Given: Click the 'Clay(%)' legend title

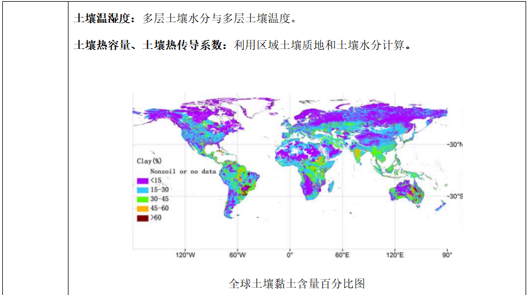Looking at the screenshot, I should click(x=149, y=161).
